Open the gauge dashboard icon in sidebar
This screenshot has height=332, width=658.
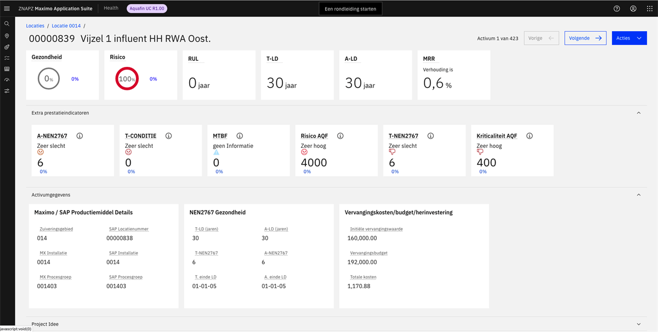[7, 80]
